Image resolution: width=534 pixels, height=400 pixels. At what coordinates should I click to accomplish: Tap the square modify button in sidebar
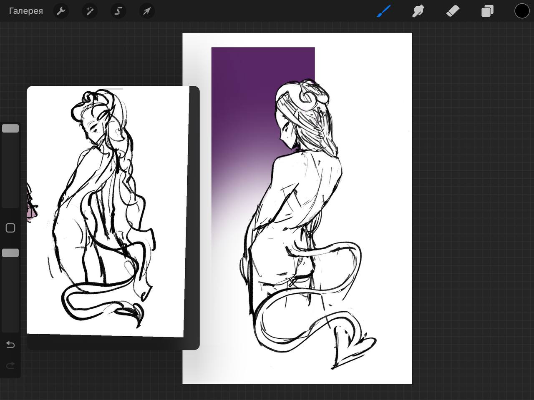tap(10, 228)
